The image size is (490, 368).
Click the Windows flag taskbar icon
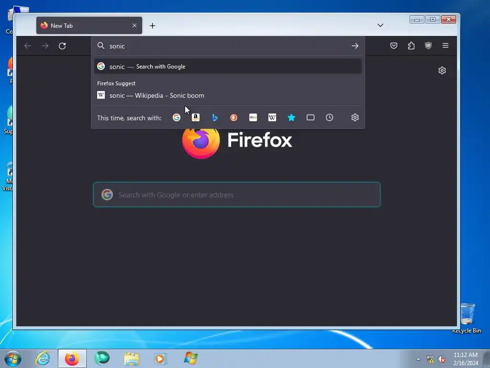(x=190, y=358)
